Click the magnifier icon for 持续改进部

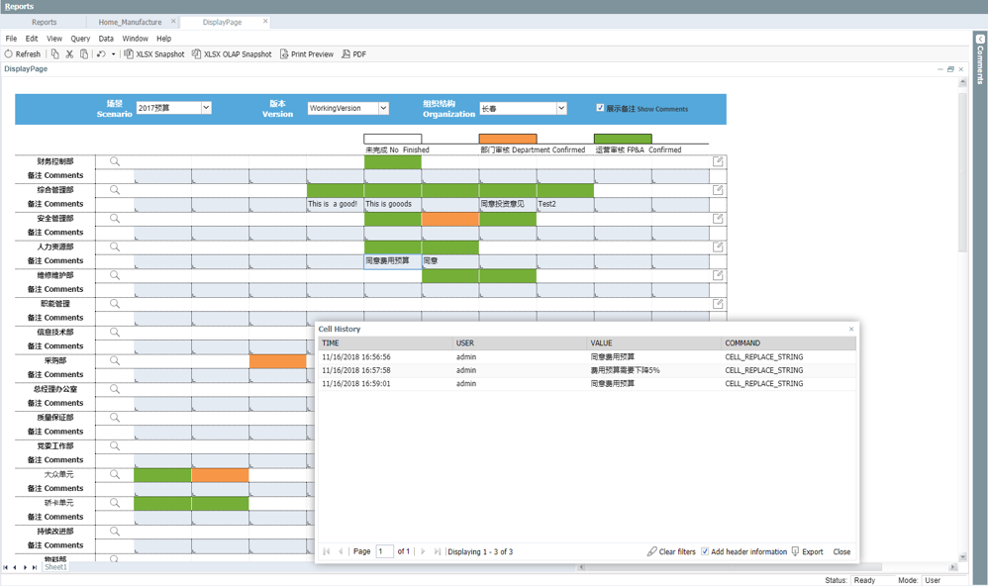[x=115, y=532]
